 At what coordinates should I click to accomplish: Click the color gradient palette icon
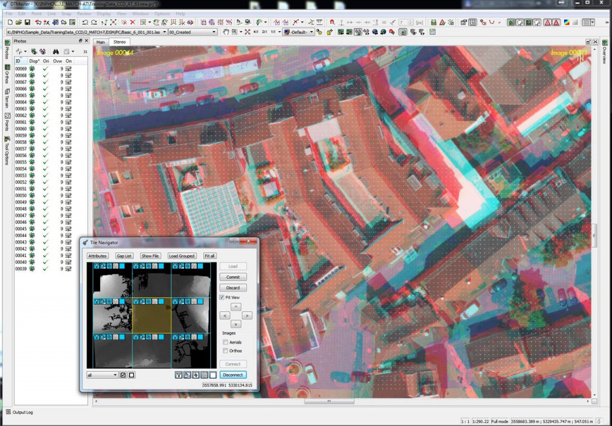pyautogui.click(x=567, y=23)
